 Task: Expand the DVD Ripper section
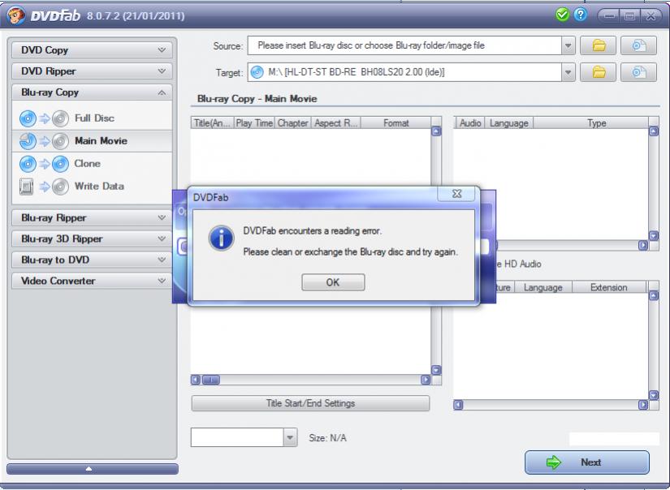93,71
